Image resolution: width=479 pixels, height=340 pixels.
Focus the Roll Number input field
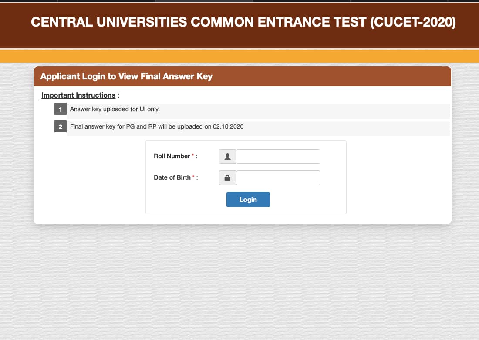pos(278,156)
